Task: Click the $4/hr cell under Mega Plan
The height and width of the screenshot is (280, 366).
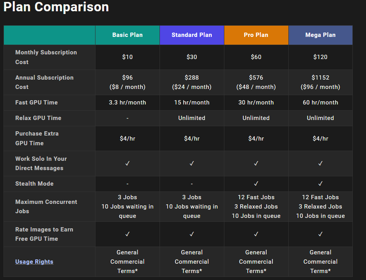Action: click(321, 139)
